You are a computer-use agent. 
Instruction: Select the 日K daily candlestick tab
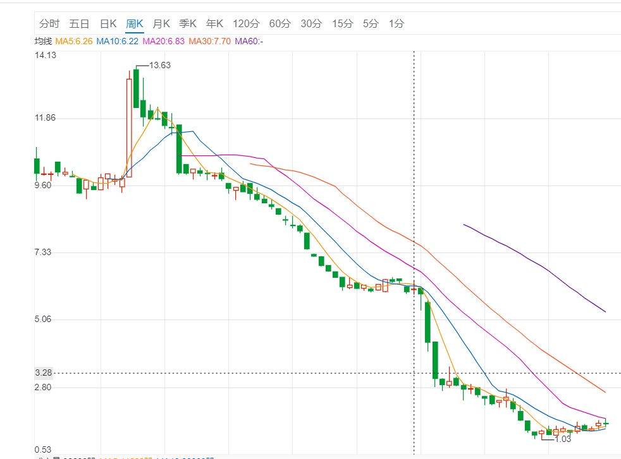pyautogui.click(x=108, y=24)
